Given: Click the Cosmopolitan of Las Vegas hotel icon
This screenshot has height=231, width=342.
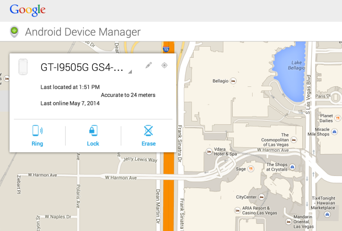Looking at the screenshot, I should [294, 140].
